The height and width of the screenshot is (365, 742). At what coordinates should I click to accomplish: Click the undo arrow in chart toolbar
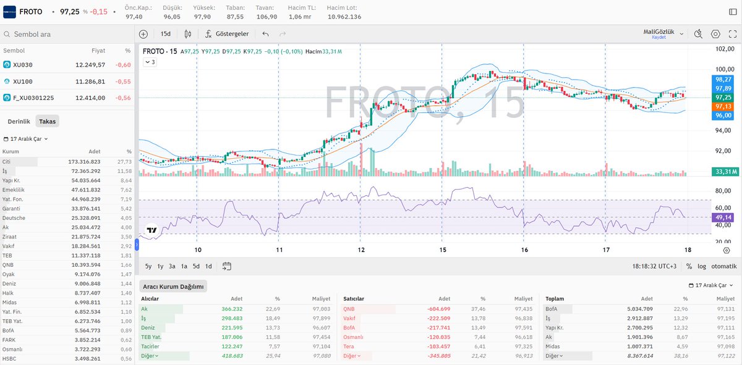[265, 34]
